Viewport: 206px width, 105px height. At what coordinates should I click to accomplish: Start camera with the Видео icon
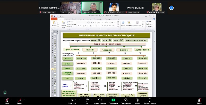coord(20,100)
